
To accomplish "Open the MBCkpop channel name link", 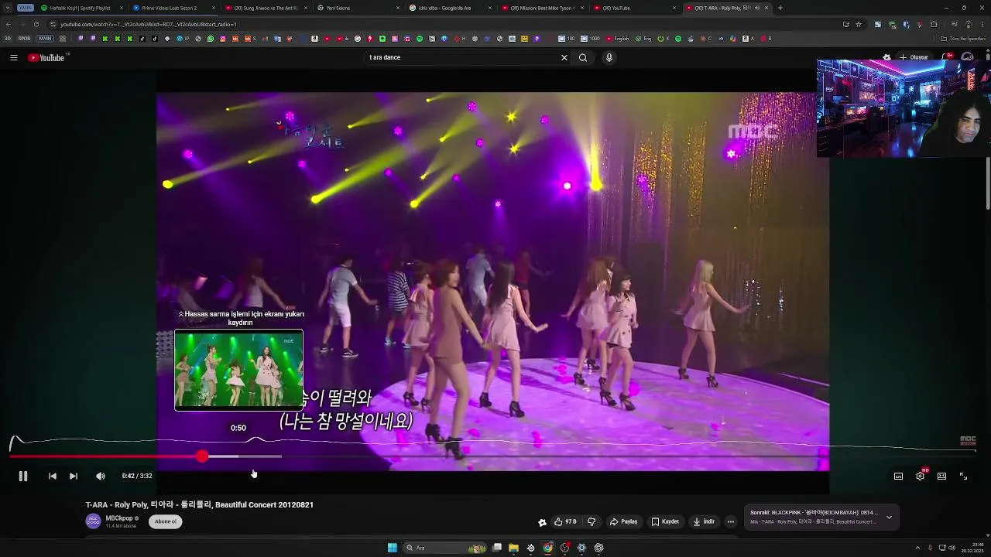I will coord(119,518).
